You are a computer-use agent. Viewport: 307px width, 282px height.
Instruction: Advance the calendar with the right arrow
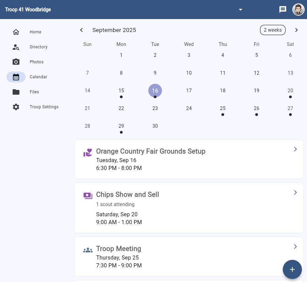point(296,30)
